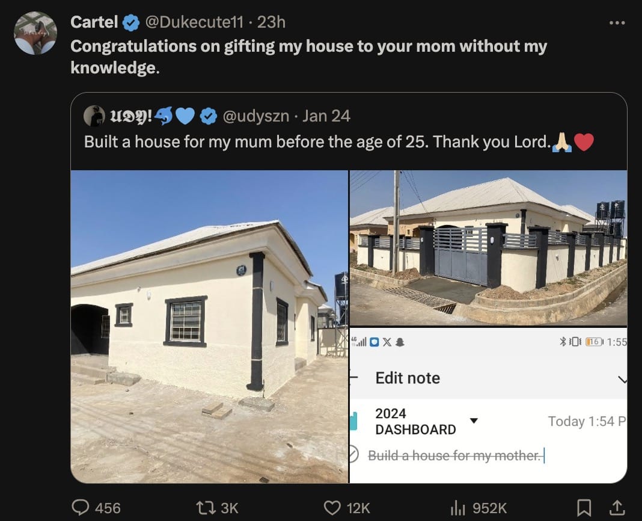Bookmark this tweet

584,508
